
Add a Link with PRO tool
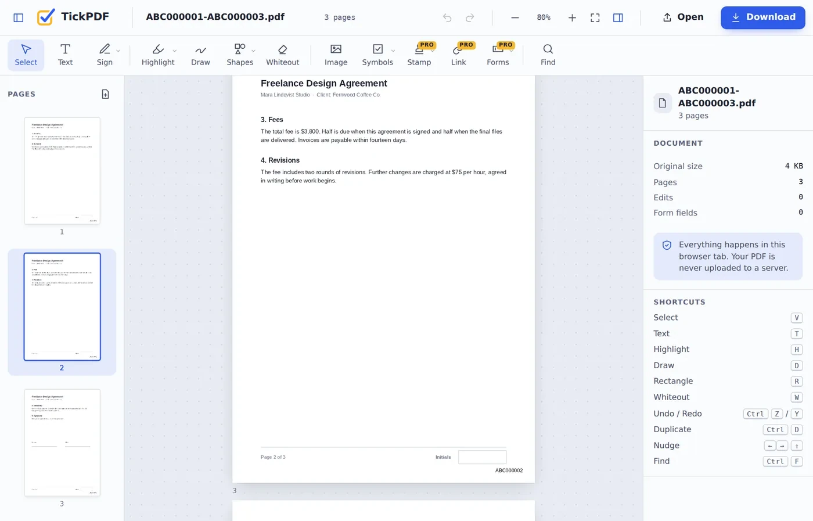click(459, 55)
